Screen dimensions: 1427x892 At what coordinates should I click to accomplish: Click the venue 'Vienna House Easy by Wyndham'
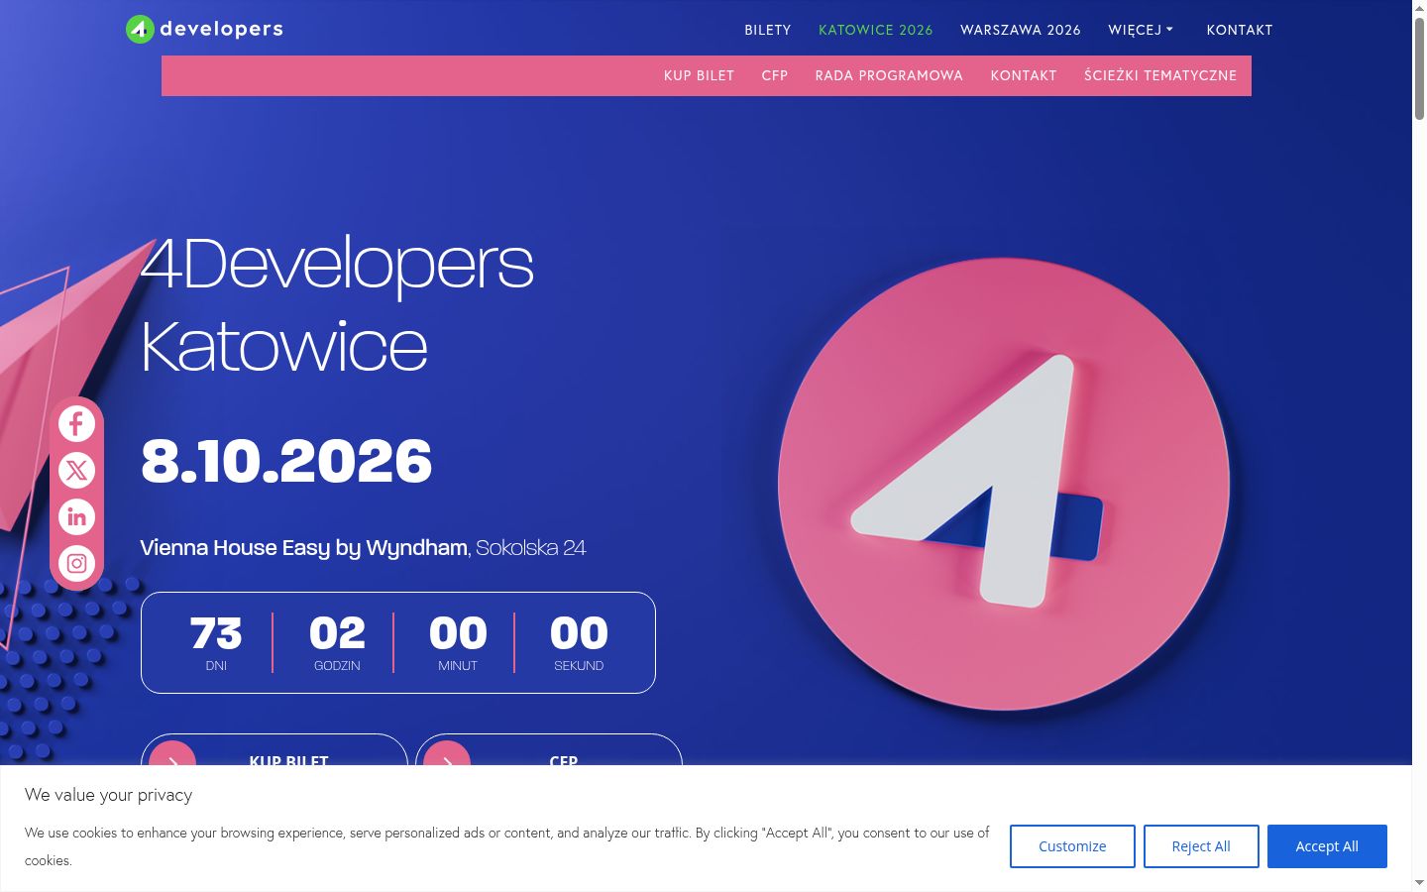pos(303,547)
